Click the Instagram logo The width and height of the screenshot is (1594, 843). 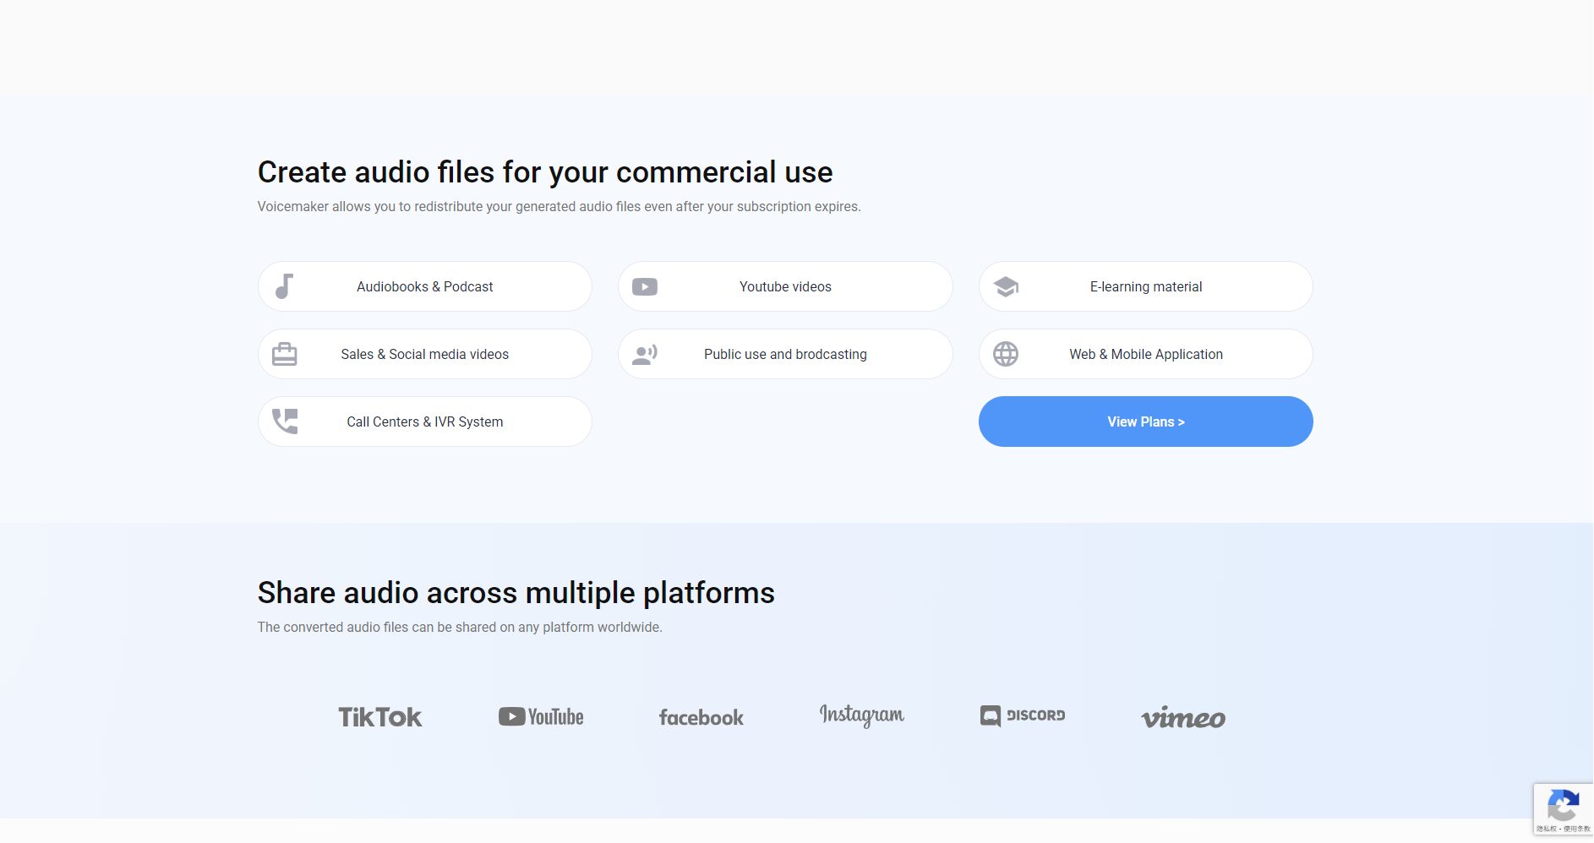[x=861, y=715]
